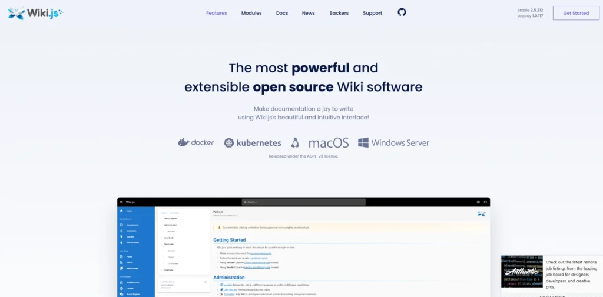Open the Telemetry link under Administration
This screenshot has width=603, height=297.
pyautogui.click(x=229, y=294)
